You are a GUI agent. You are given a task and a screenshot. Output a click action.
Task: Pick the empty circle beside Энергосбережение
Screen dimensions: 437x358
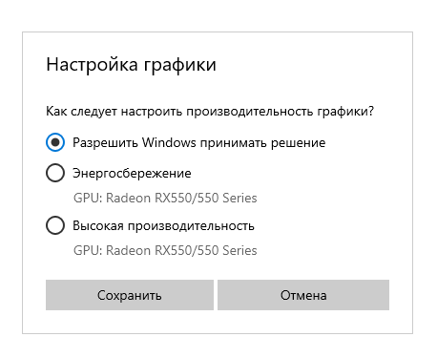[55, 173]
